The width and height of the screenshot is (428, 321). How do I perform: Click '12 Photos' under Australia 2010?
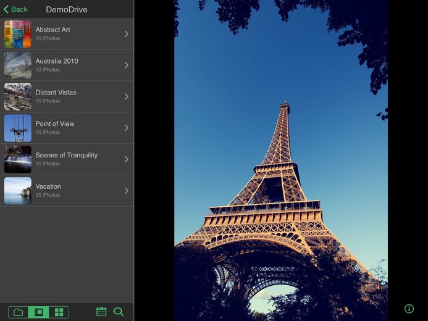(48, 70)
